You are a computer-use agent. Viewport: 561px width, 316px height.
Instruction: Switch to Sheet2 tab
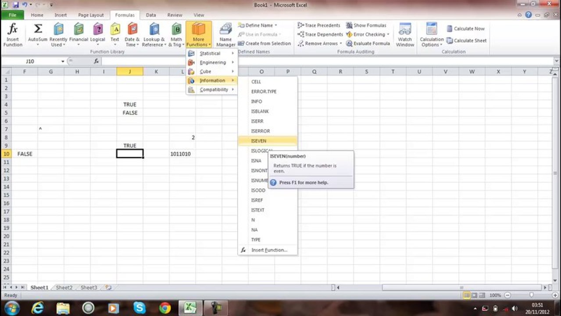click(64, 287)
